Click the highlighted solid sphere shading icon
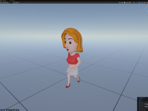Viewport: 148px width, 111px height. (x=125, y=2)
